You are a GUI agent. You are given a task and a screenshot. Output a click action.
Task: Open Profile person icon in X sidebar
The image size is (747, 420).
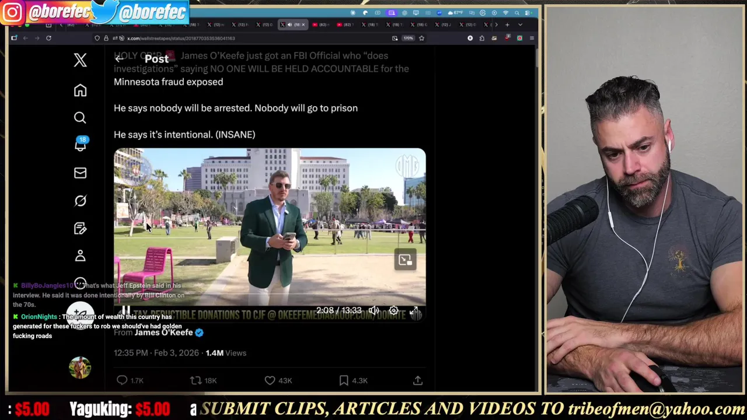coord(80,256)
